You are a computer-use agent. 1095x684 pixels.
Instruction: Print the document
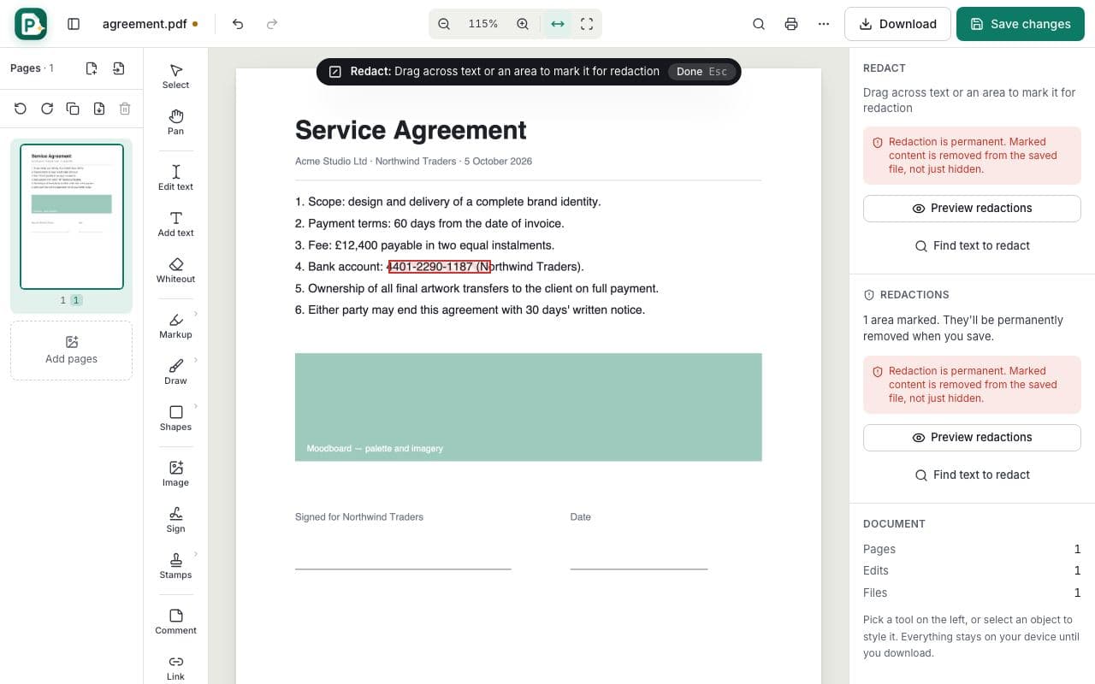(791, 24)
